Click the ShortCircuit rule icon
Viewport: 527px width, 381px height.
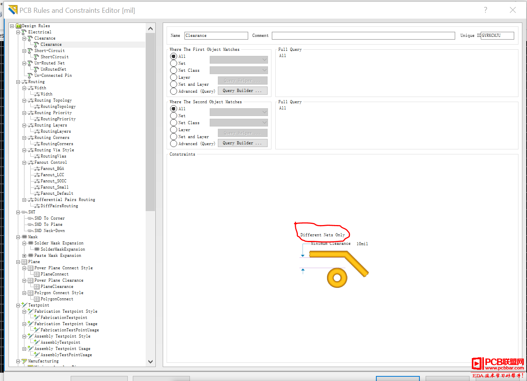[37, 57]
